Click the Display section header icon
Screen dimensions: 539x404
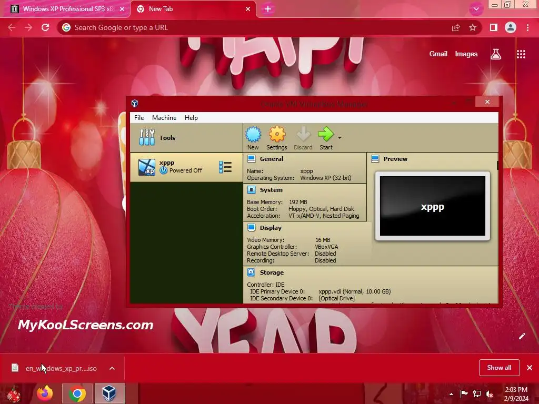(251, 227)
